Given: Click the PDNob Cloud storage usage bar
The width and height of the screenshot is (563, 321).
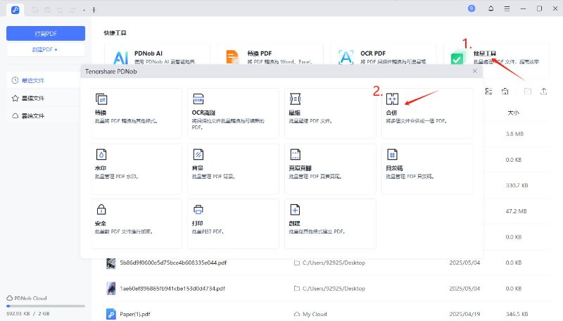Looking at the screenshot, I should (46, 306).
